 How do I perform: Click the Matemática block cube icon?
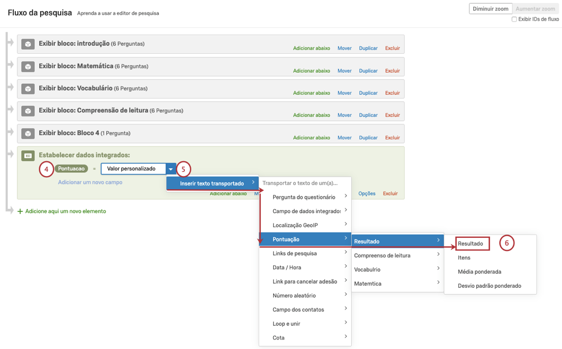(x=28, y=66)
